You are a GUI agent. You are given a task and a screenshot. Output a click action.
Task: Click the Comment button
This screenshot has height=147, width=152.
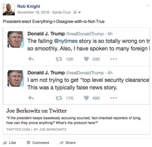[38, 143]
